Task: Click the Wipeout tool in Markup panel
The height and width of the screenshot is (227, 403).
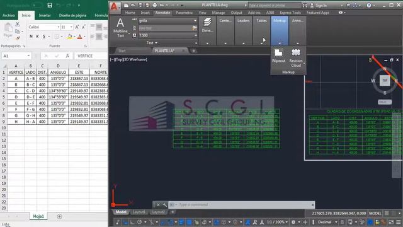Action: [x=278, y=55]
